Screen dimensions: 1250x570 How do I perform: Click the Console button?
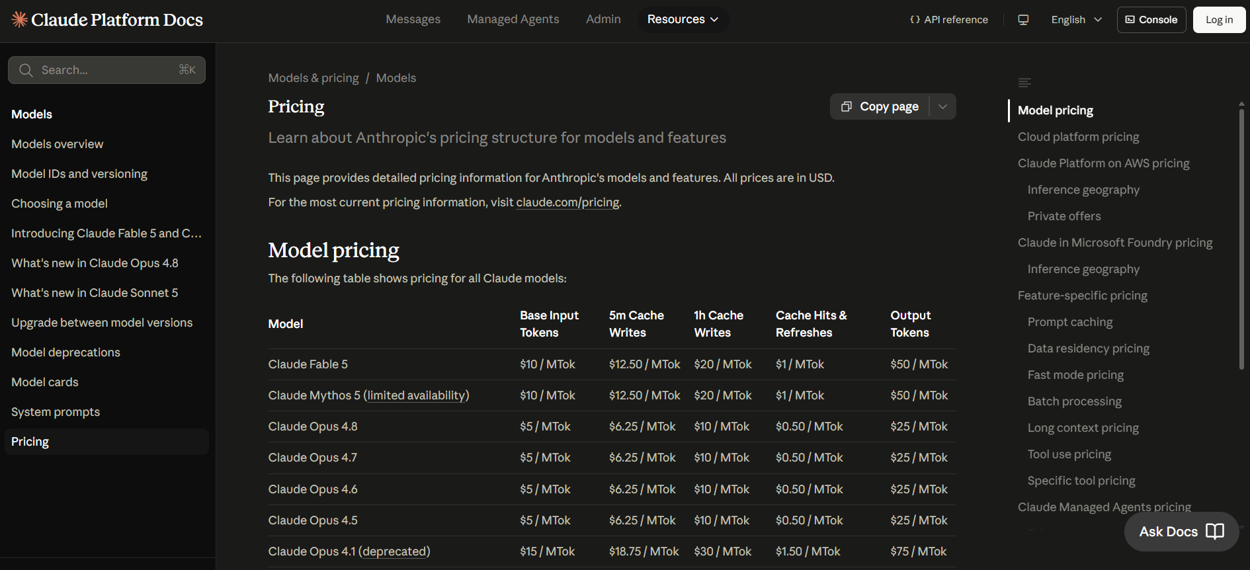[x=1151, y=20]
